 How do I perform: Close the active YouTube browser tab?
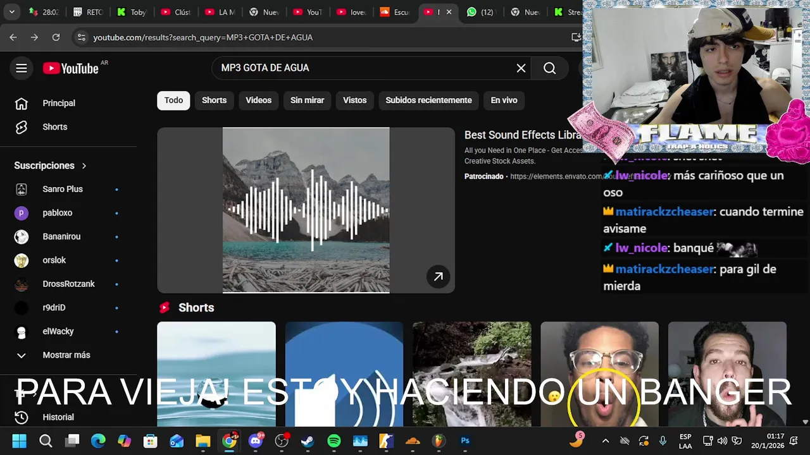click(449, 12)
